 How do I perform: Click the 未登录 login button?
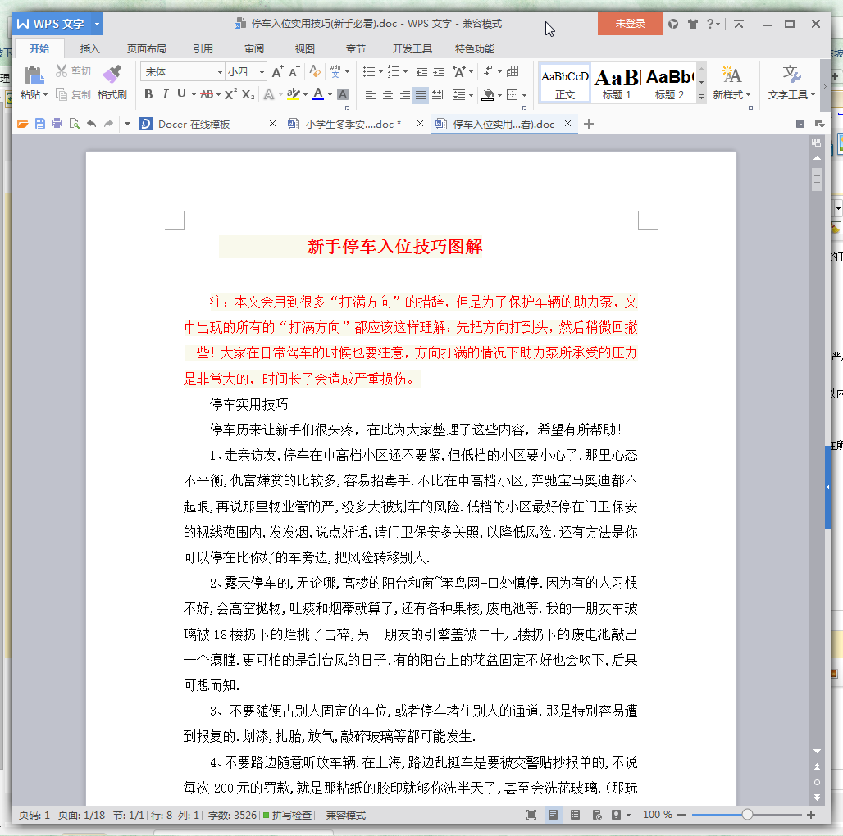coord(630,24)
